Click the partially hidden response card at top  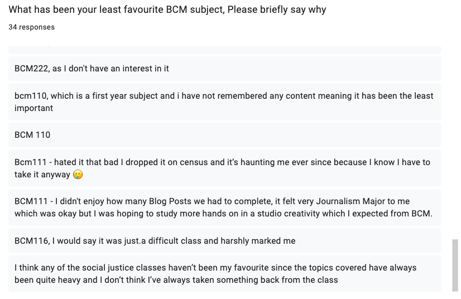coord(224,49)
